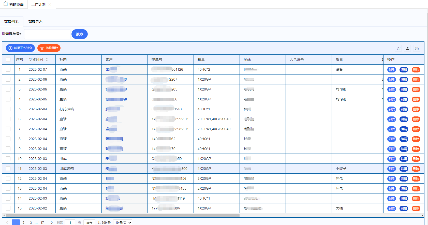Open the 10 条/页 page size dropdown
Image resolution: width=428 pixels, height=225 pixels.
123,222
